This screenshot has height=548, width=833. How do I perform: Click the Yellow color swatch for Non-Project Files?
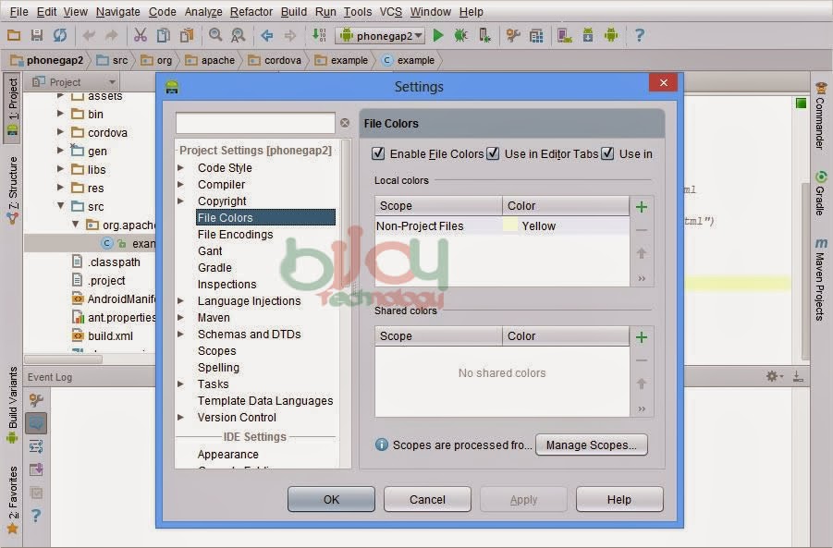pos(510,225)
